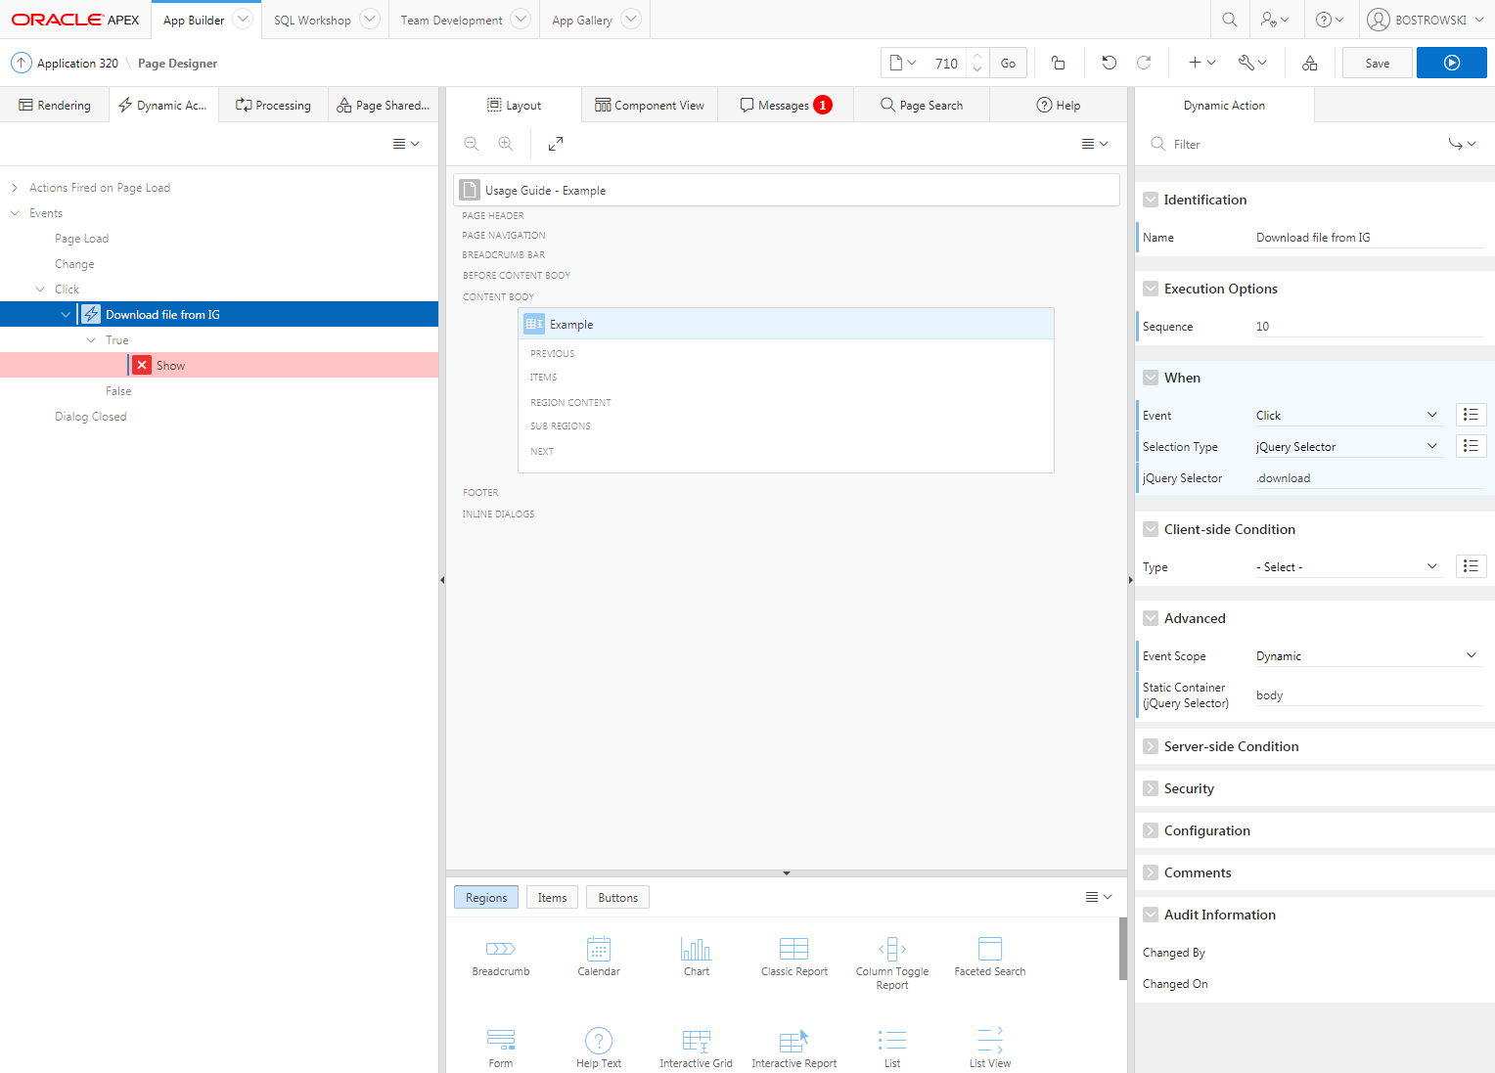Open the BOSTROWSKI account menu
Viewport: 1495px width, 1073px height.
[1426, 20]
